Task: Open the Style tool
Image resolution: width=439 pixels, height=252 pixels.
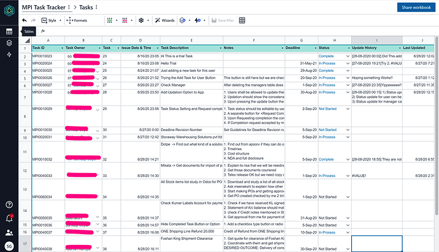Action: 49,20
